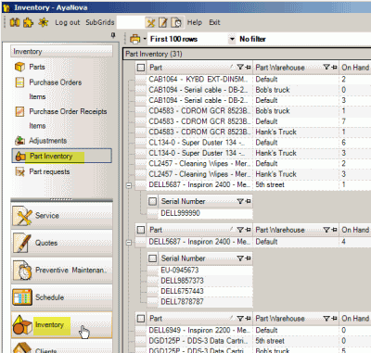The height and width of the screenshot is (353, 371).
Task: Open new work order tools icon
Action: (x=150, y=22)
